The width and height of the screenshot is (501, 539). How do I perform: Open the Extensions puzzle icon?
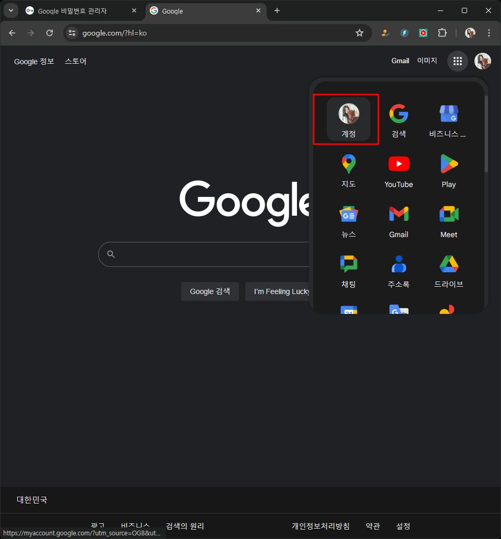[x=442, y=33]
